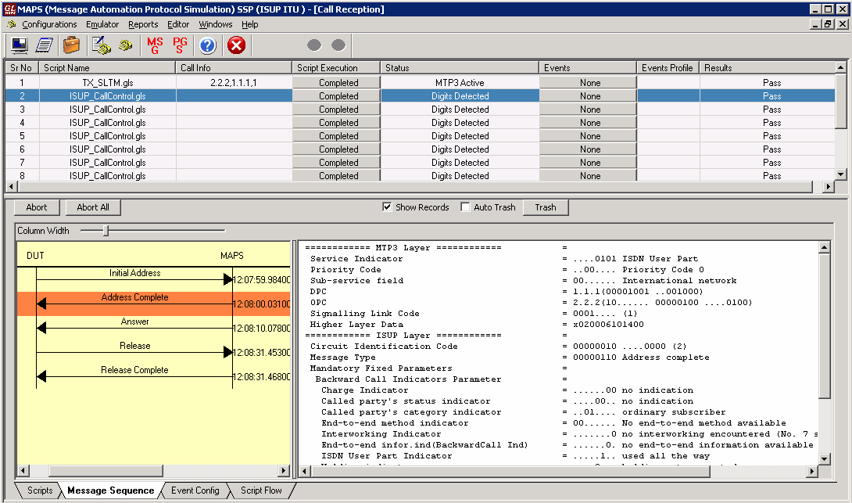
Task: Select TX_SLTM.gls script row
Action: pos(108,83)
